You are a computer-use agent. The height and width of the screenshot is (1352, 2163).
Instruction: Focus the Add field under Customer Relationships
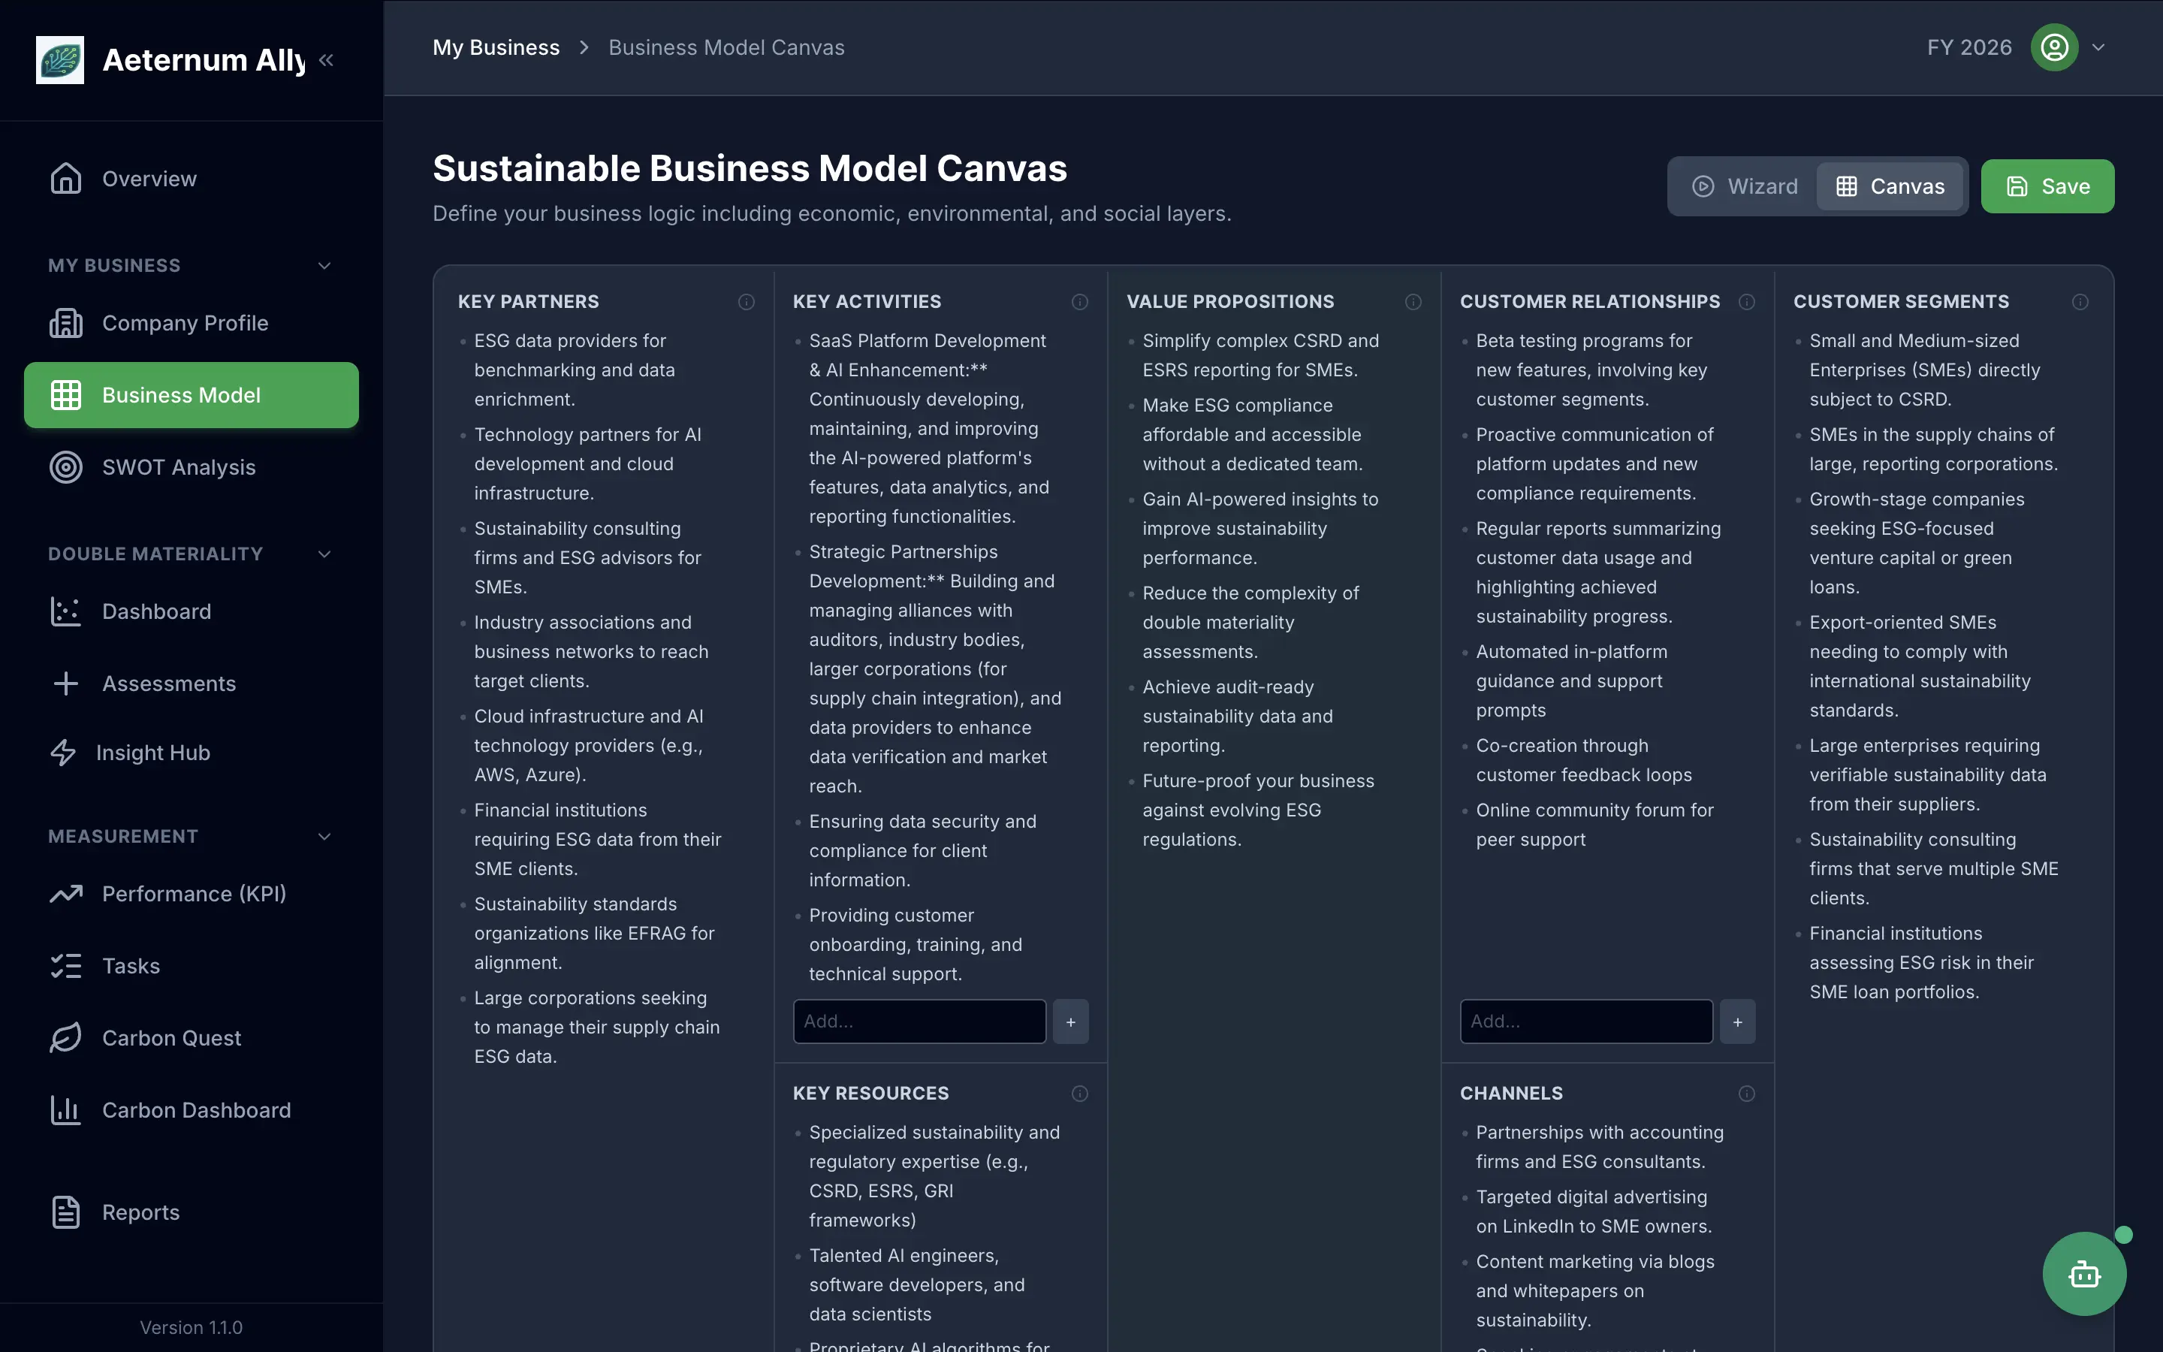click(1586, 1022)
